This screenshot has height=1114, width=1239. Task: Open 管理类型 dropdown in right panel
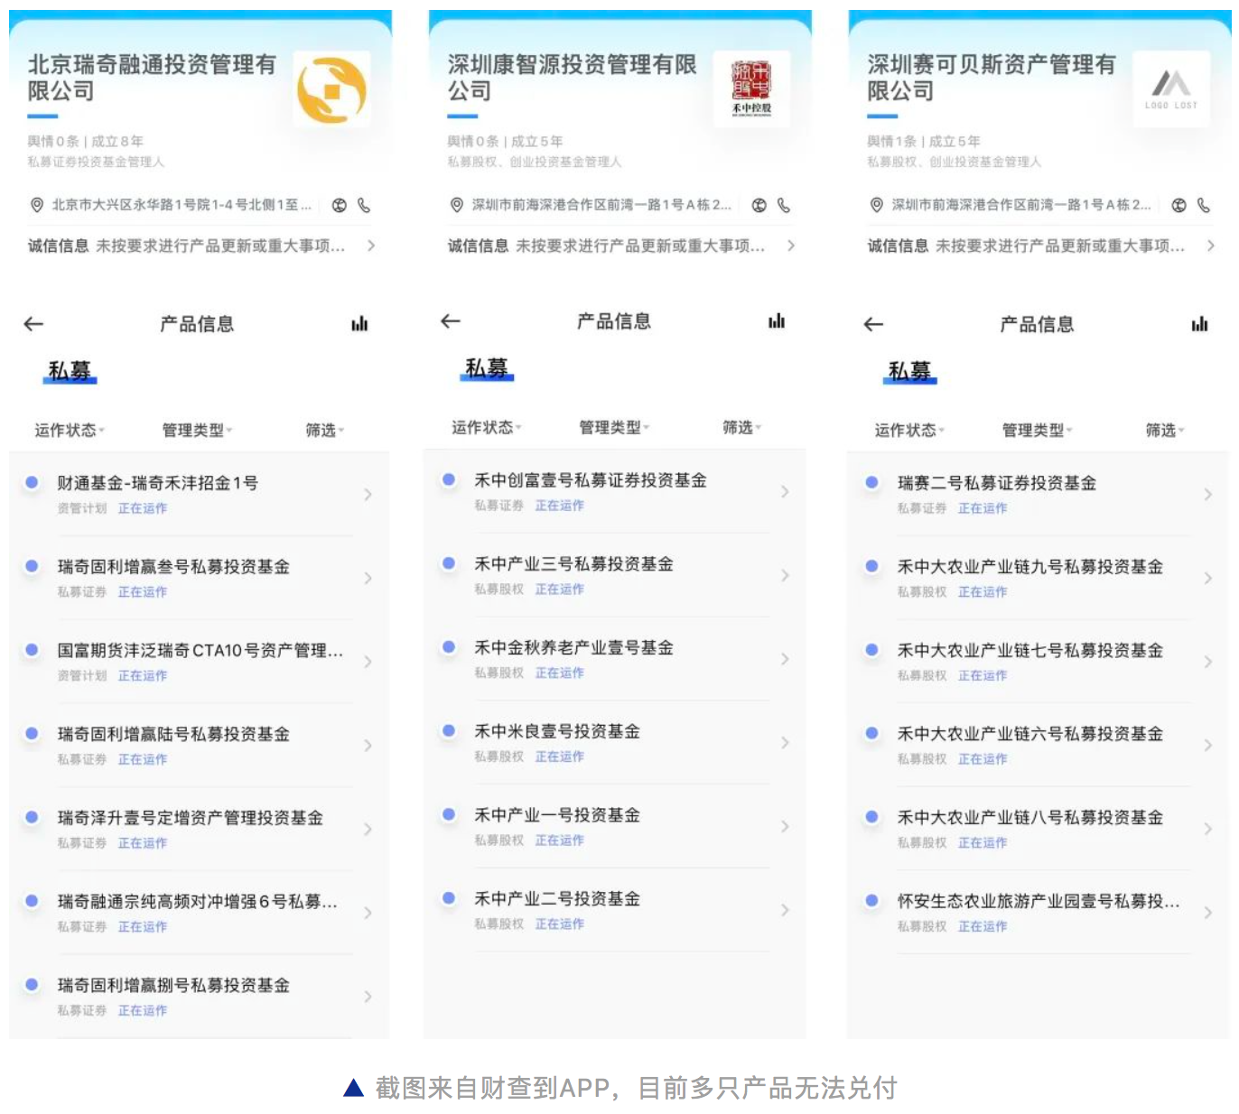pos(1037,431)
